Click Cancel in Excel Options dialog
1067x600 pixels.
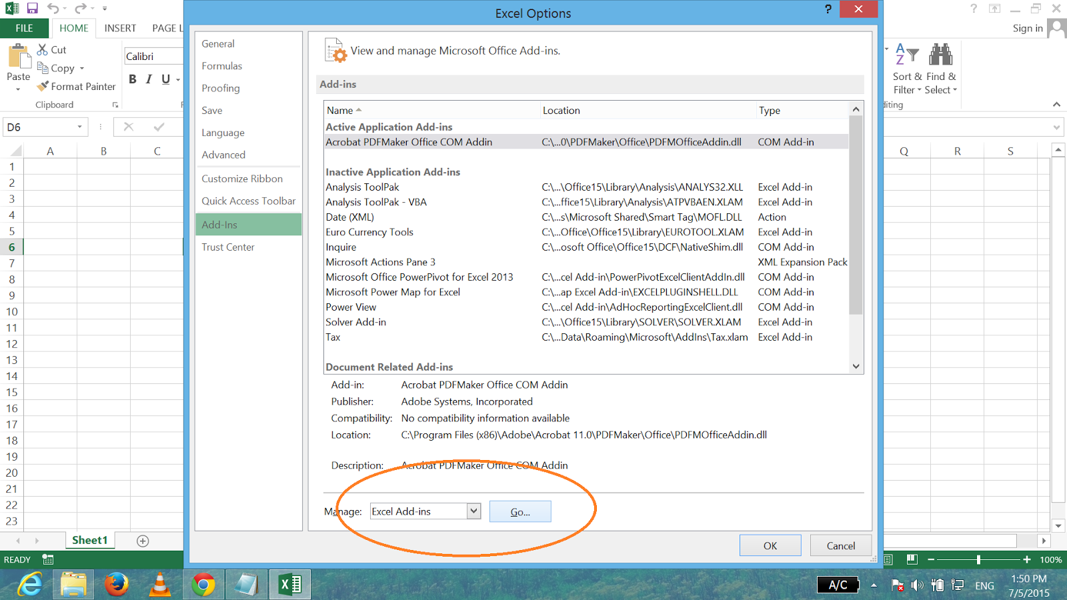pos(841,545)
